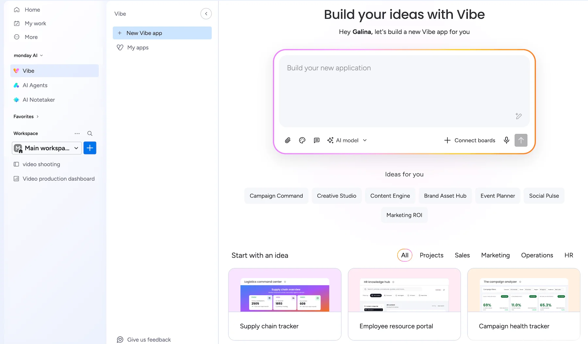Screen dimensions: 588x344
Task: Click the Employee resource portal title text
Action: (396, 326)
